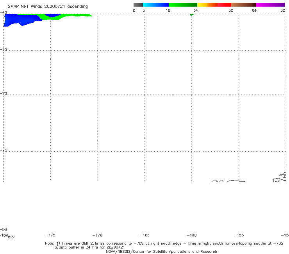Click the colorbar tick label "18"

pos(168,10)
